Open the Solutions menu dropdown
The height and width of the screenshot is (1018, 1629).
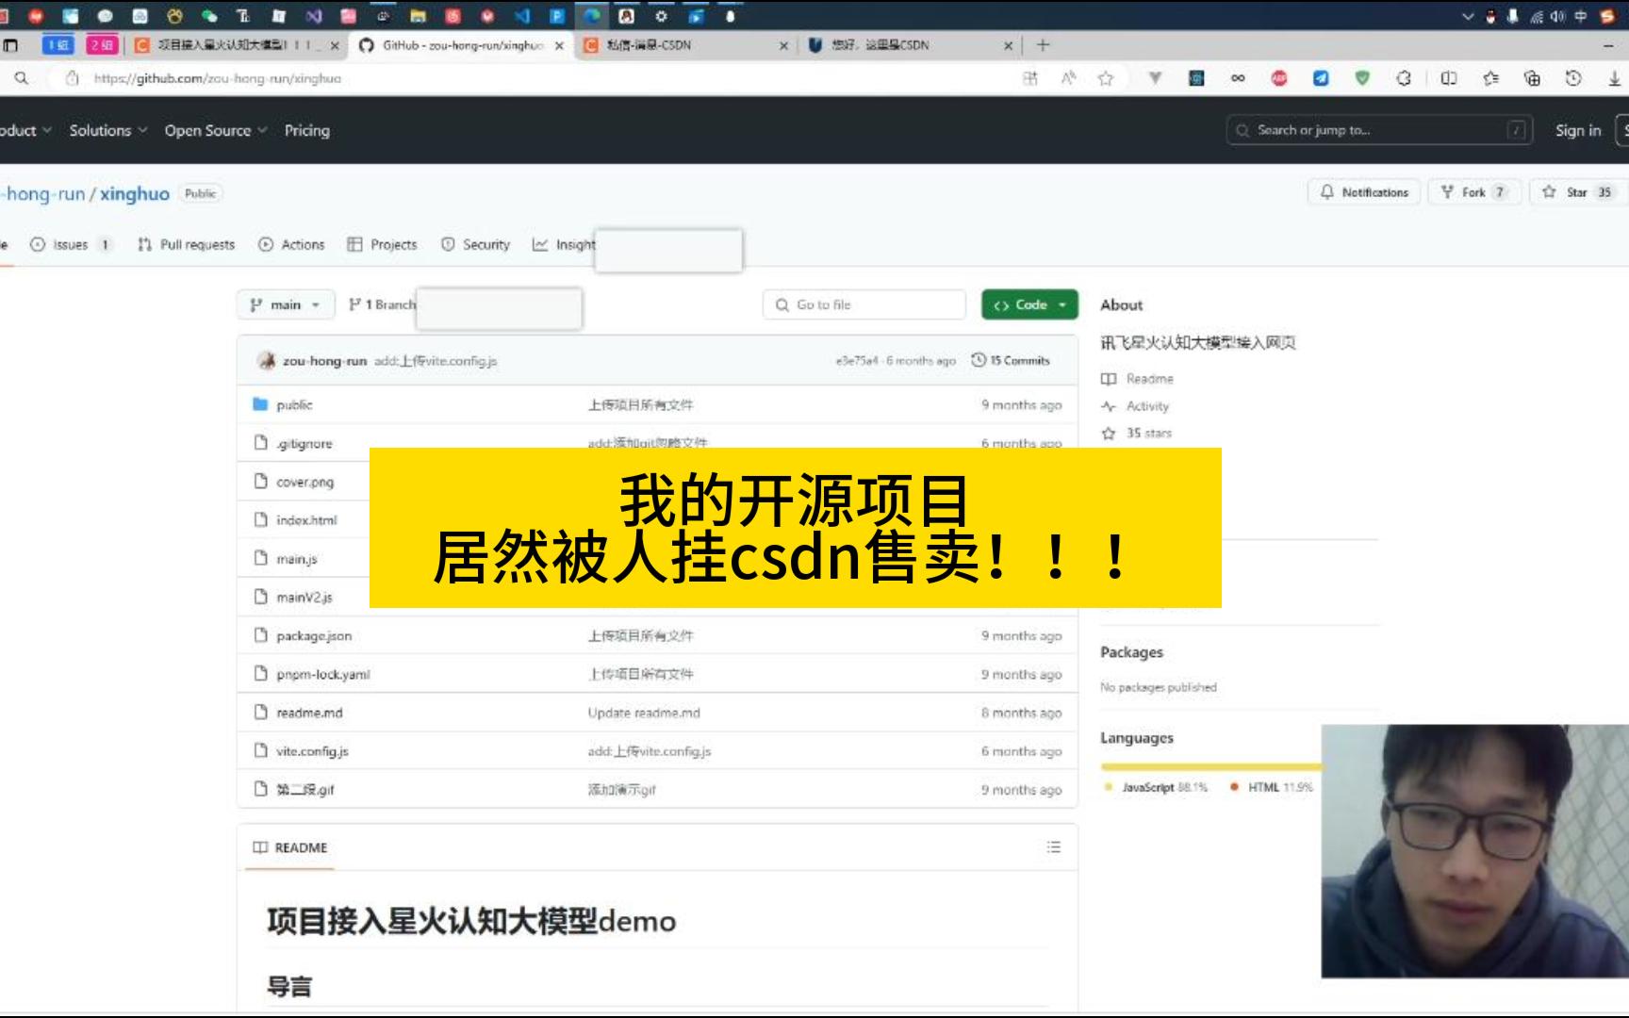coord(105,130)
